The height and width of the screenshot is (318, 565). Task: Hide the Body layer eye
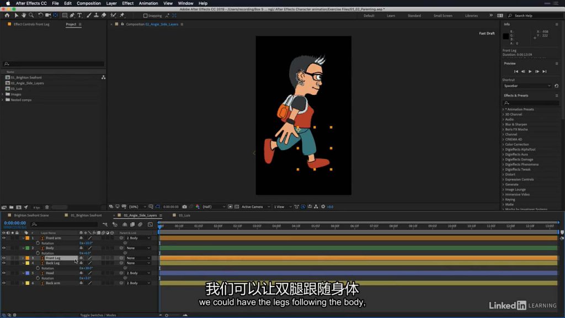click(4, 248)
